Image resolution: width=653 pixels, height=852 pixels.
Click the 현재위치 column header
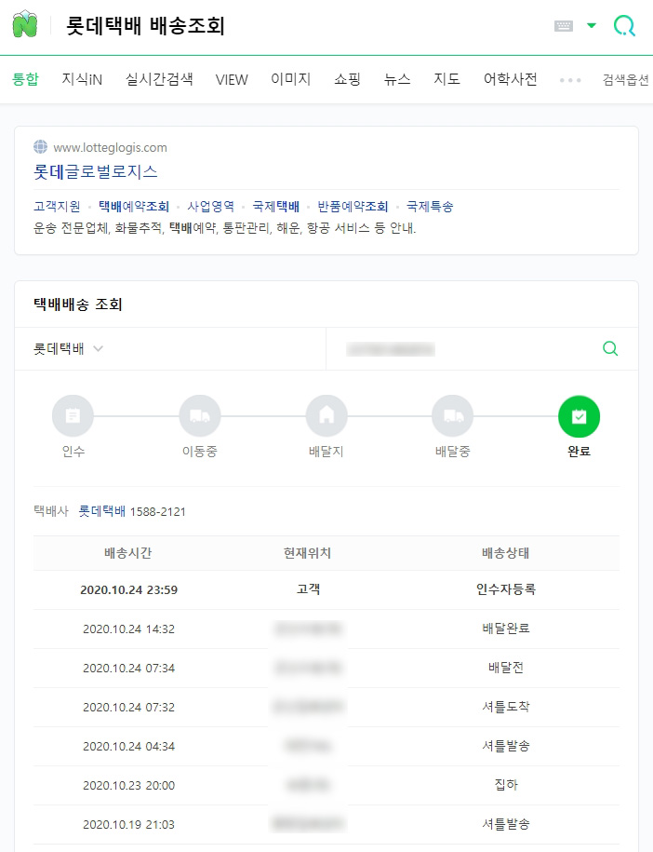(307, 553)
